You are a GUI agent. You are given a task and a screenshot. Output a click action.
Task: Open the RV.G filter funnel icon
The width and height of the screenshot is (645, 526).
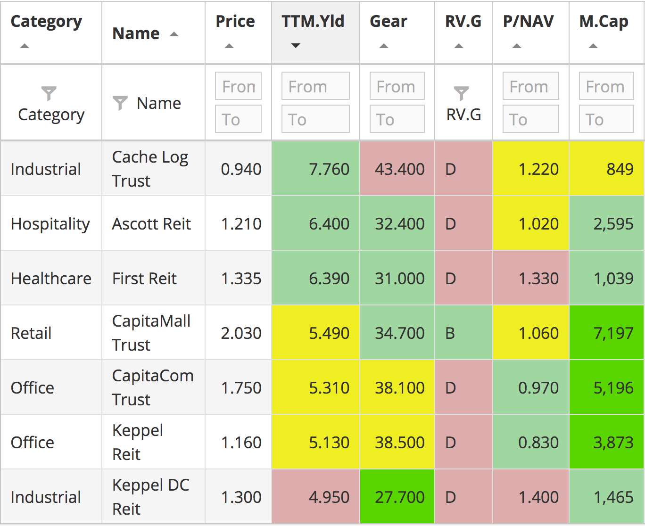[461, 93]
